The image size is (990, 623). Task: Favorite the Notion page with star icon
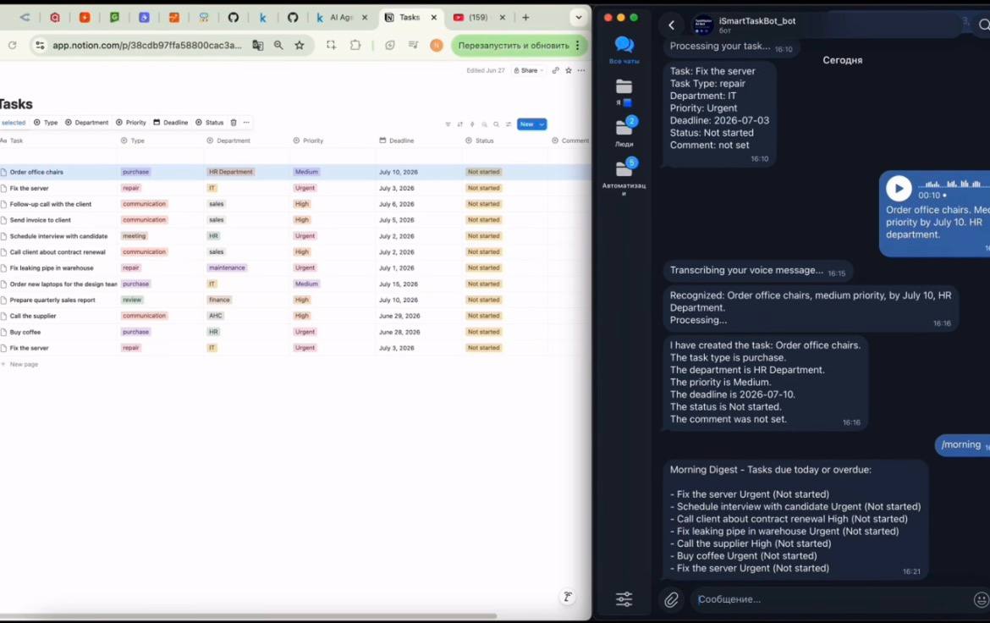point(569,70)
